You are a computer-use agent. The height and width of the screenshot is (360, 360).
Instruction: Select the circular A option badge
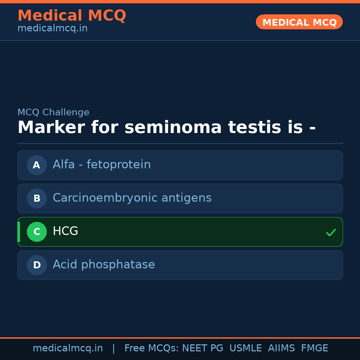(37, 165)
